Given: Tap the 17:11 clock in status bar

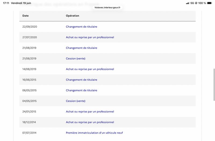Looking at the screenshot, I should point(6,3).
